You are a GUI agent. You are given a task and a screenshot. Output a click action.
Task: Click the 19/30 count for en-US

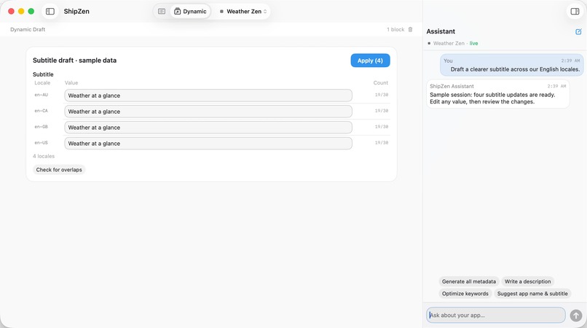coord(382,143)
